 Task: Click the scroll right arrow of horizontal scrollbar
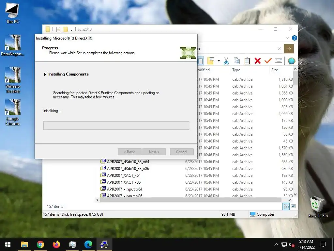(x=290, y=200)
